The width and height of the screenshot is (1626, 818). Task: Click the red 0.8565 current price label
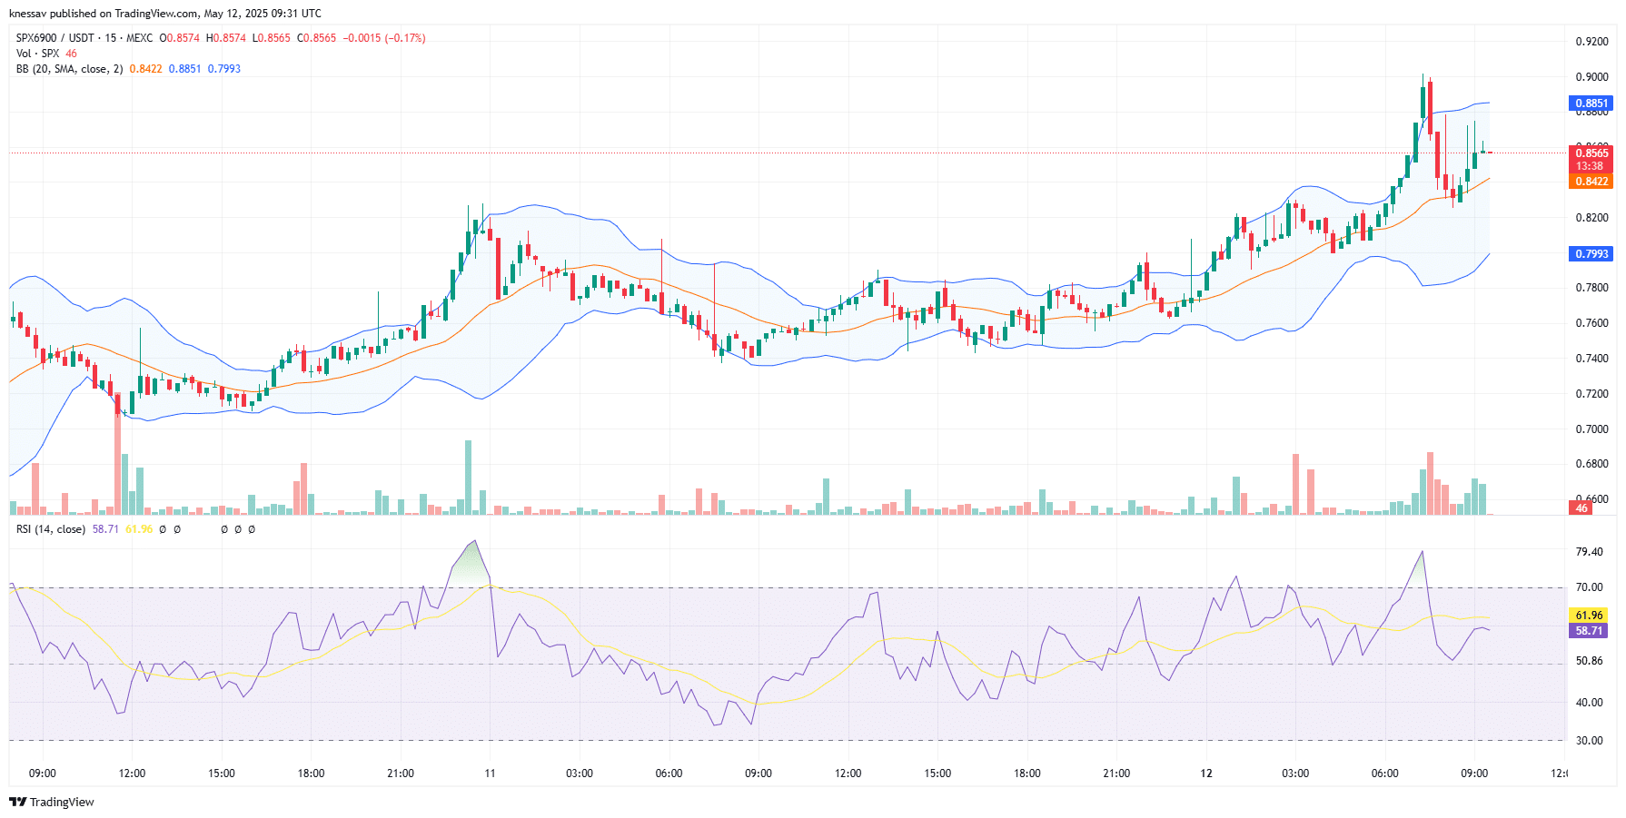click(x=1591, y=153)
